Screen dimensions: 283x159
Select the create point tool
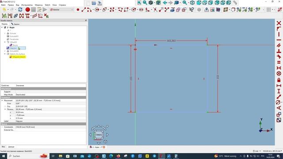(x=78, y=10)
